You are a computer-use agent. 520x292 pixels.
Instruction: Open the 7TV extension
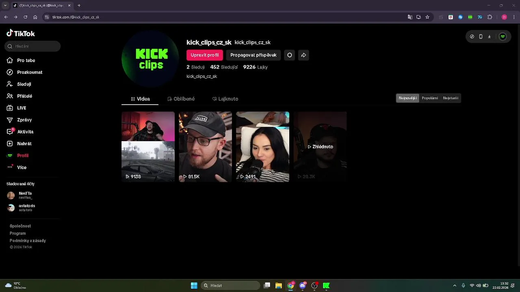coord(480,17)
